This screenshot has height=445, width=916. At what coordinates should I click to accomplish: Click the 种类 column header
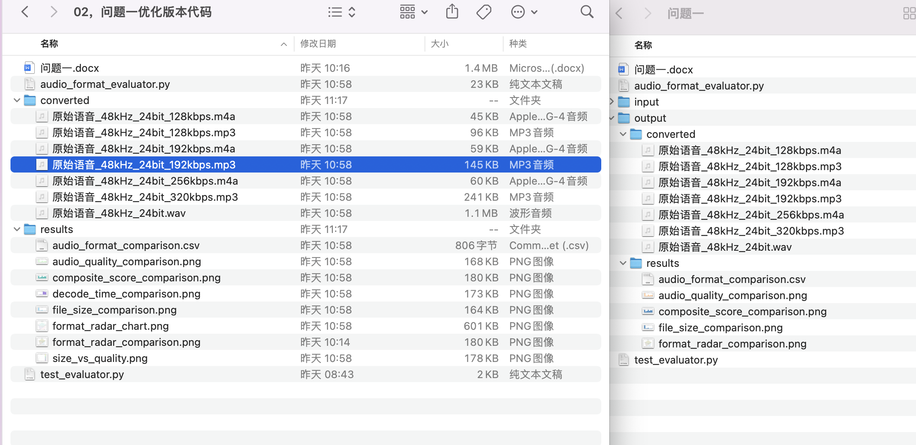[518, 44]
